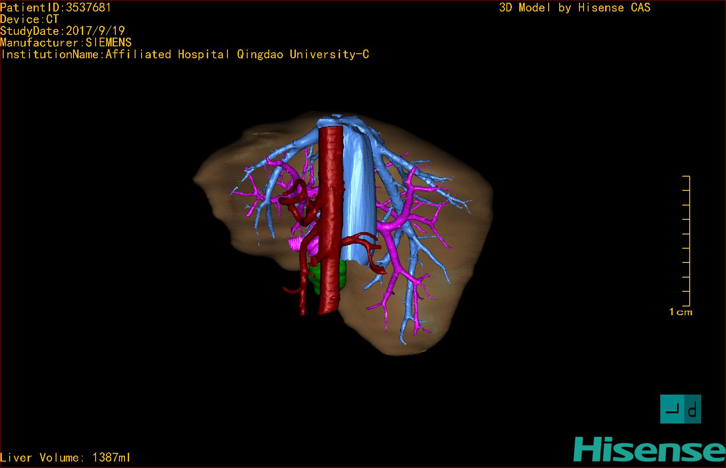
Task: Click the Manufacturer:SIEMENS label
Action: click(66, 43)
